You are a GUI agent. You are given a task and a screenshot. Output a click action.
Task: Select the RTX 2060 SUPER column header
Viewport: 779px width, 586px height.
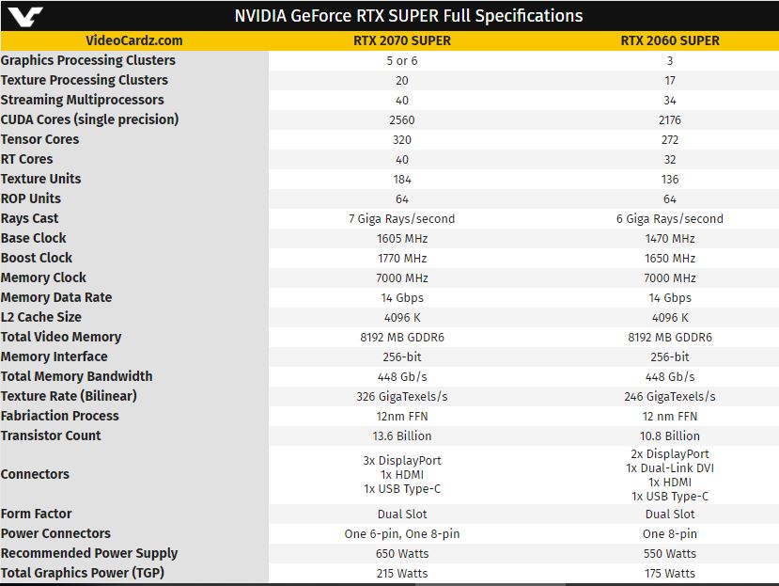(x=670, y=40)
